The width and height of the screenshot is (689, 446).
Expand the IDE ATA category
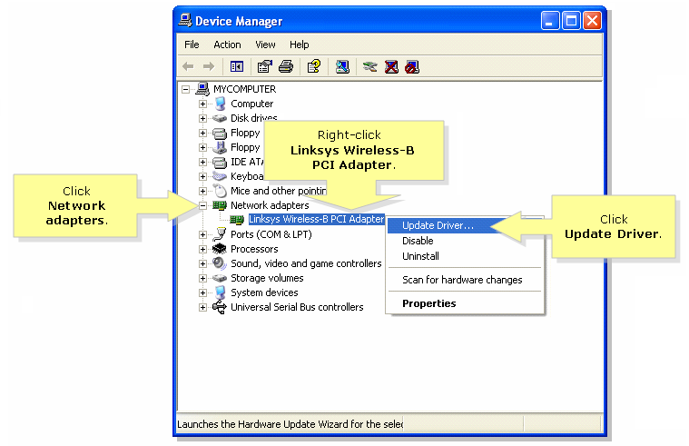pos(202,162)
